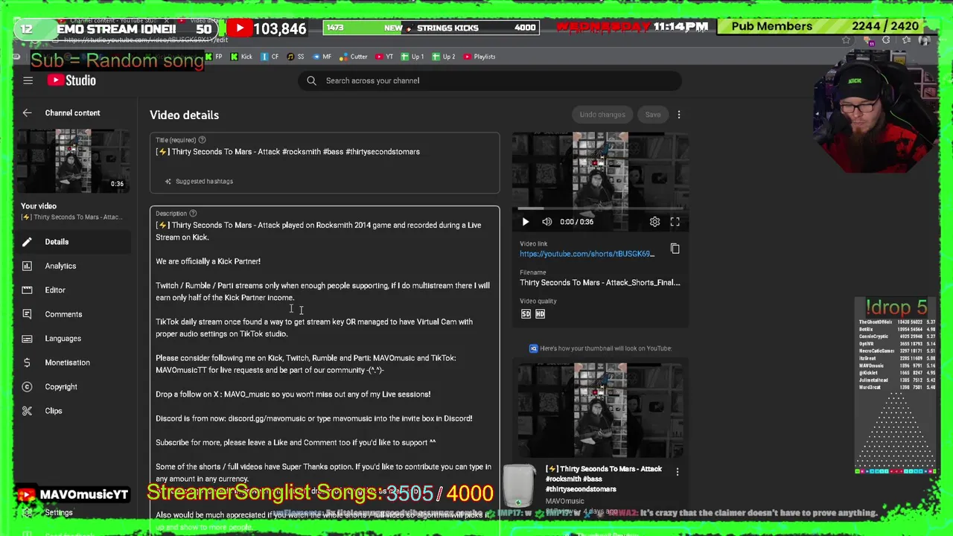This screenshot has width=953, height=536.
Task: Click the Undo changes button
Action: pyautogui.click(x=602, y=115)
